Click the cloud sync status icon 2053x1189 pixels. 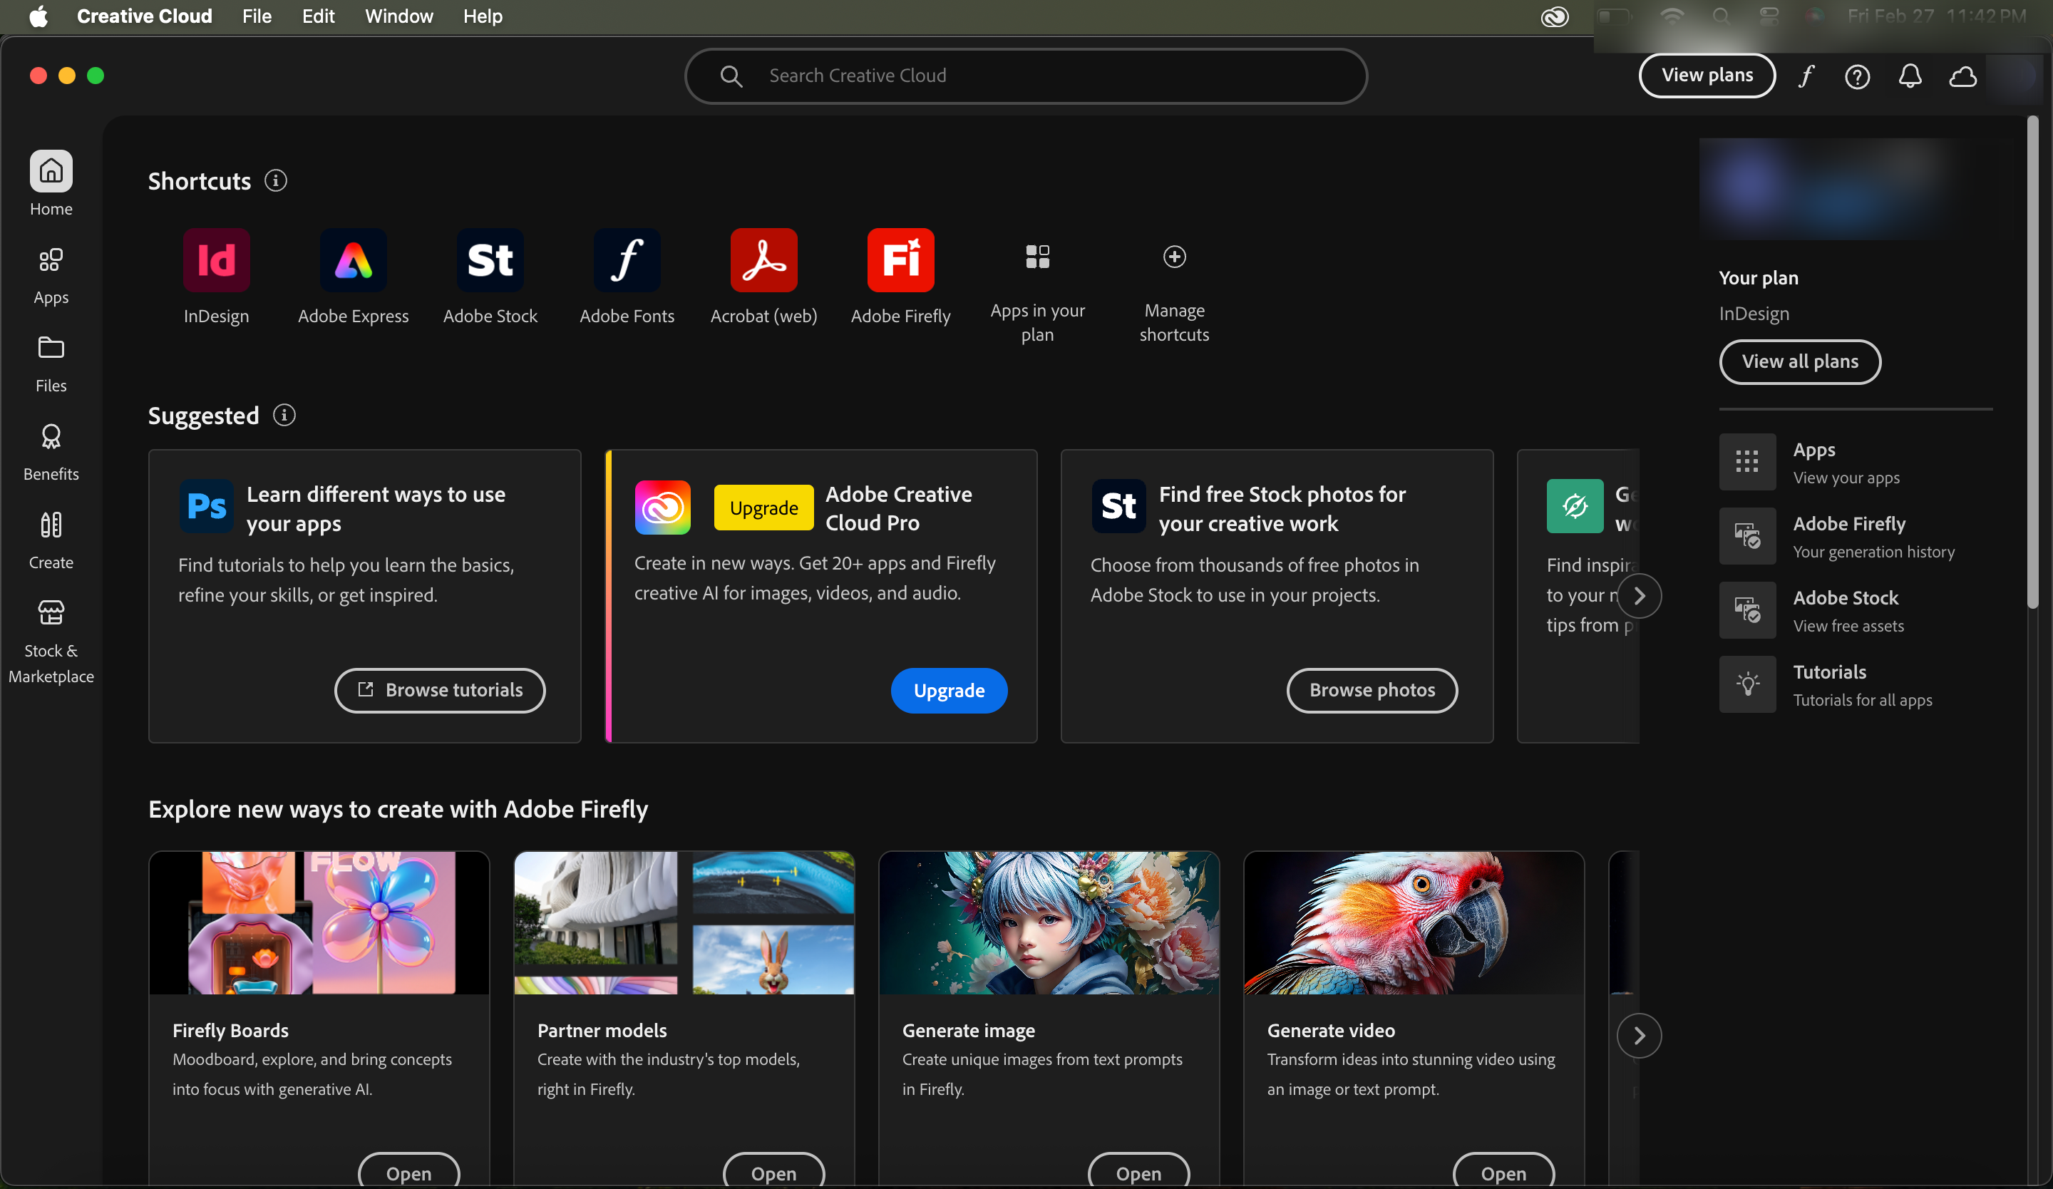[1962, 76]
